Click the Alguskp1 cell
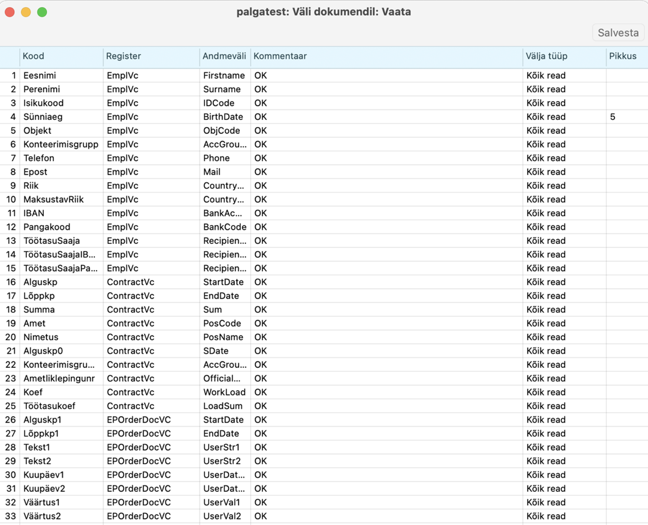Viewport: 648px width, 525px height. 61,420
